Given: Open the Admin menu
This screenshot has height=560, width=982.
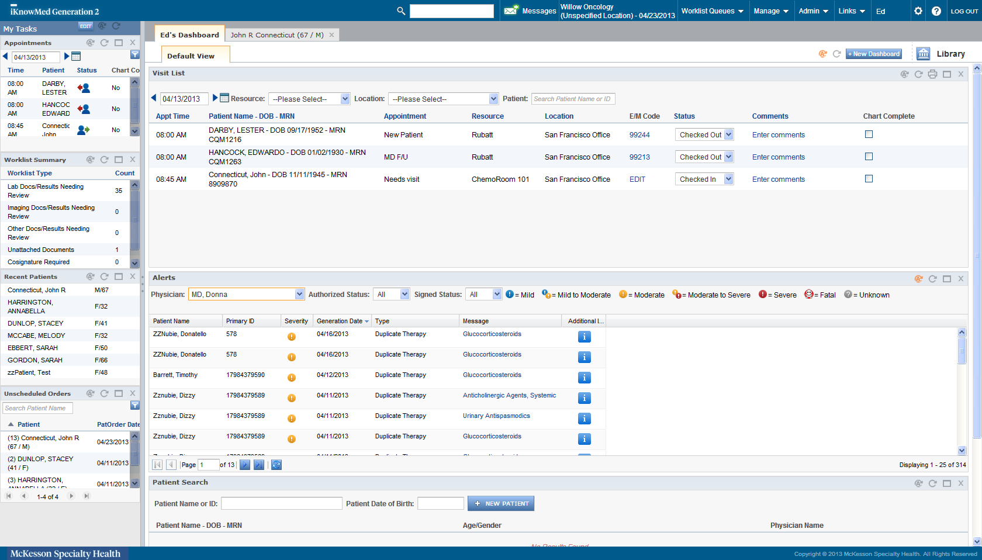Looking at the screenshot, I should 813,11.
